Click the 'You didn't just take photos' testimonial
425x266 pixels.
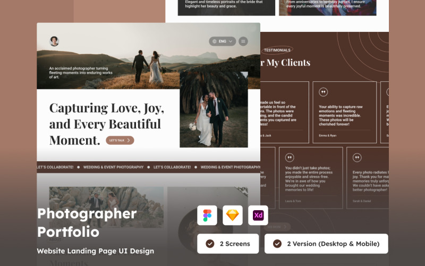point(309,179)
